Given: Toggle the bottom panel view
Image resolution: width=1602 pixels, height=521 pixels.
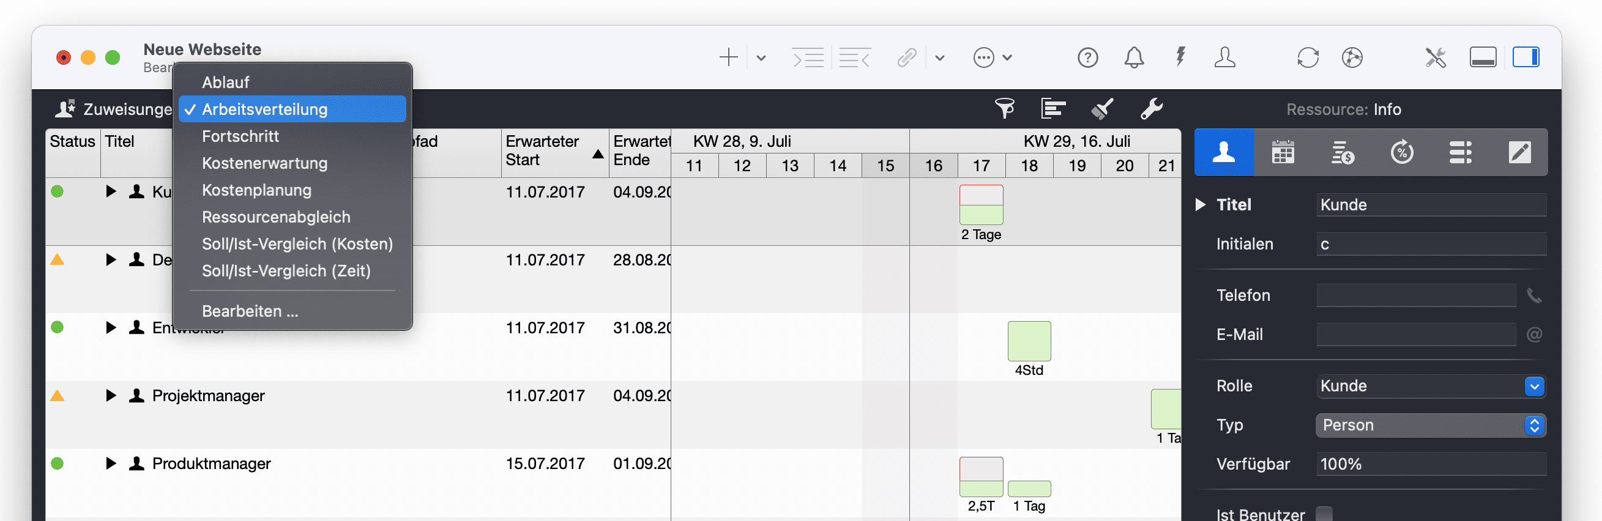Looking at the screenshot, I should coord(1483,58).
